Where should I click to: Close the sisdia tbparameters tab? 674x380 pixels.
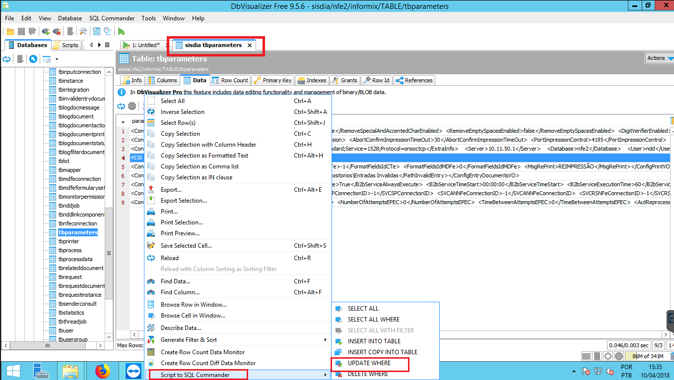250,45
